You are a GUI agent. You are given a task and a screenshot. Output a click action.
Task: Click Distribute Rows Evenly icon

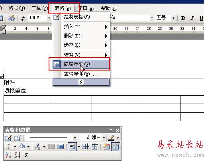click(x=86, y=147)
